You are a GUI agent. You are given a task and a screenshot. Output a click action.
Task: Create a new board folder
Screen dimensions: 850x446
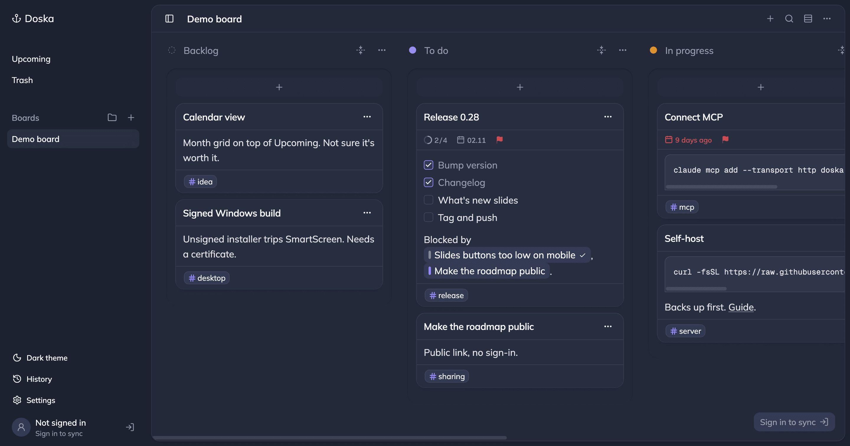pos(112,118)
